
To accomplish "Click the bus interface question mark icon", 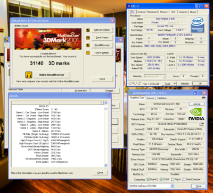I will click(x=203, y=134).
